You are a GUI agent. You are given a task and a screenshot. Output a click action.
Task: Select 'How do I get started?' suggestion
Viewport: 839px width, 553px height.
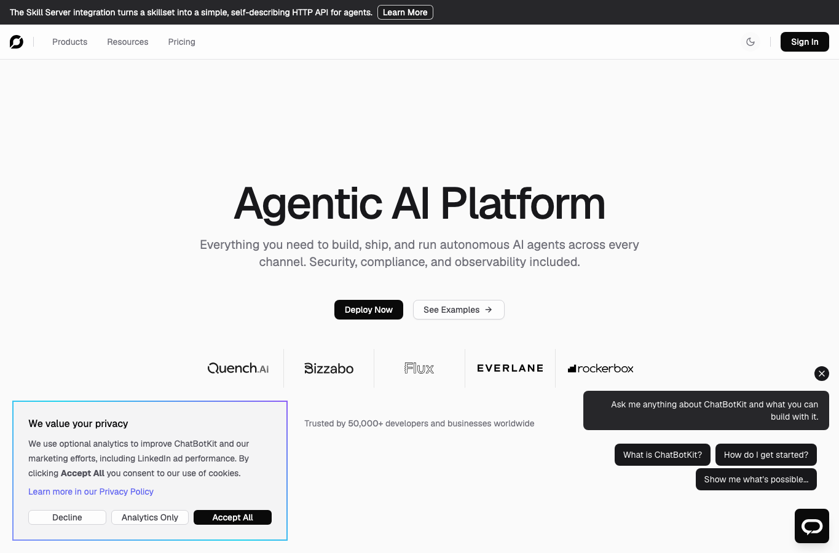click(766, 455)
